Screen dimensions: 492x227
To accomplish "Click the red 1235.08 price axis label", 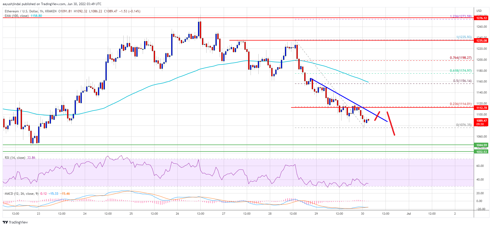I will point(481,41).
